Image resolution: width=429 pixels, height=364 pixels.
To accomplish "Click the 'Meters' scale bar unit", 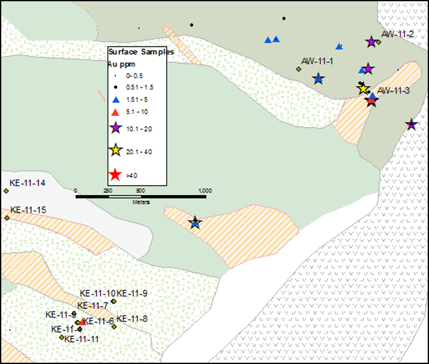I will tap(141, 202).
